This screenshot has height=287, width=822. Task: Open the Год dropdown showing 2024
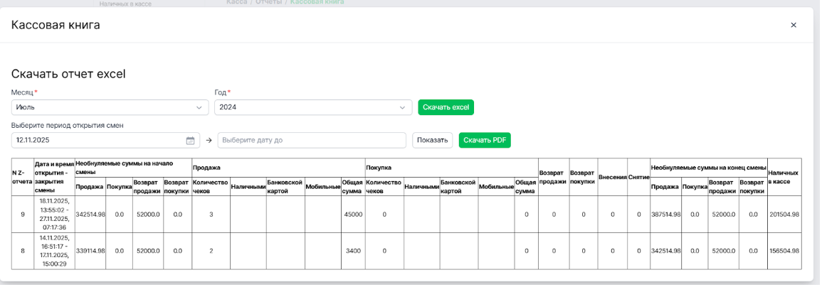click(312, 107)
